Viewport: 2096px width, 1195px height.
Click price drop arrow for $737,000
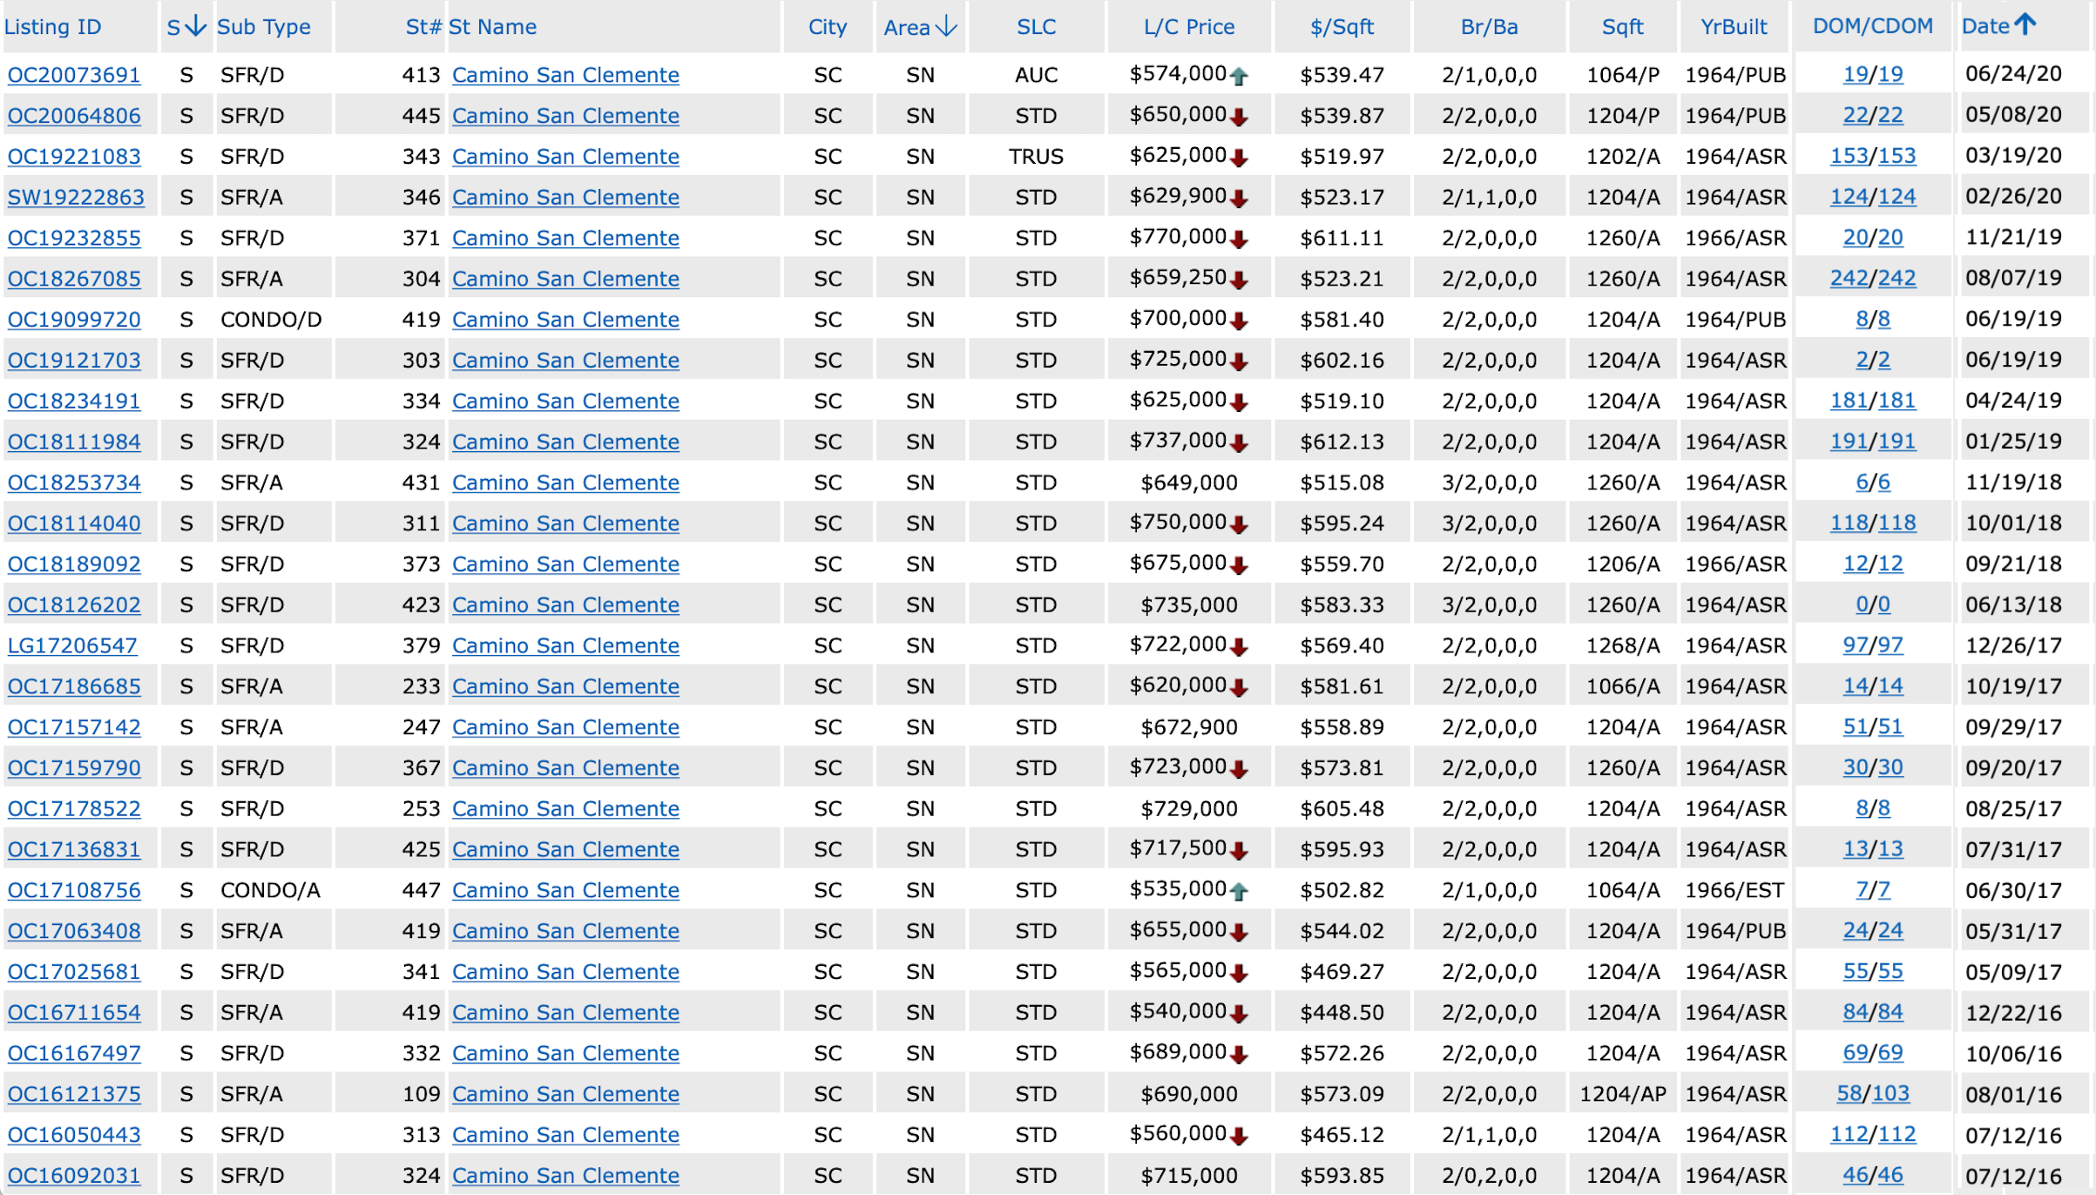coord(1238,442)
